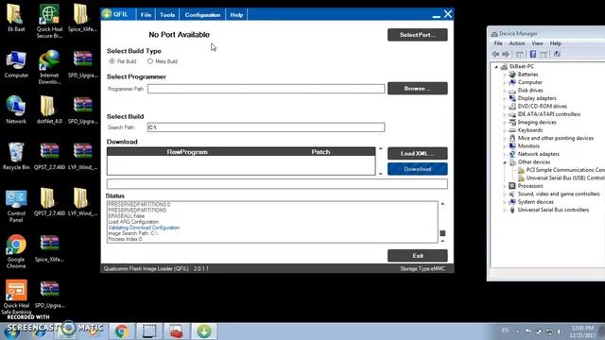This screenshot has width=605, height=340.
Task: Open Action menu in Device Manager
Action: click(517, 43)
